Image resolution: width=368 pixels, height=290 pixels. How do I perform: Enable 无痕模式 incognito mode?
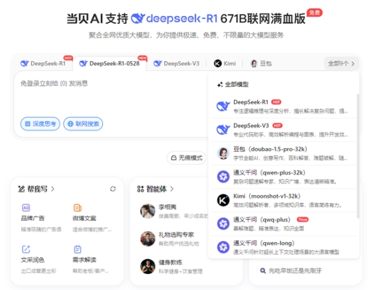point(187,158)
